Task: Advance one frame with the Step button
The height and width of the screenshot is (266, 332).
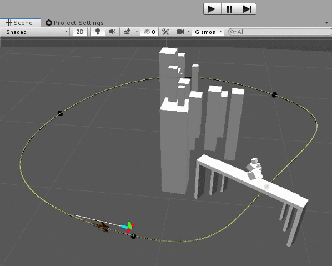Action: pos(247,9)
